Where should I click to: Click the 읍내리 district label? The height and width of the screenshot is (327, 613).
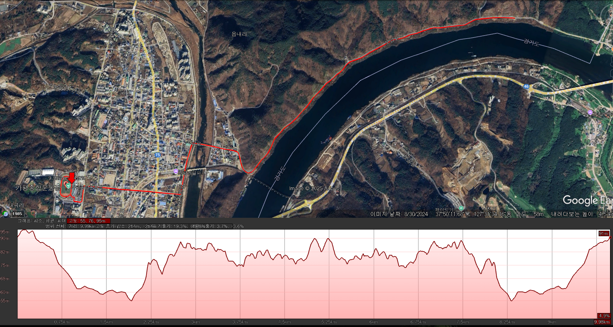[239, 34]
